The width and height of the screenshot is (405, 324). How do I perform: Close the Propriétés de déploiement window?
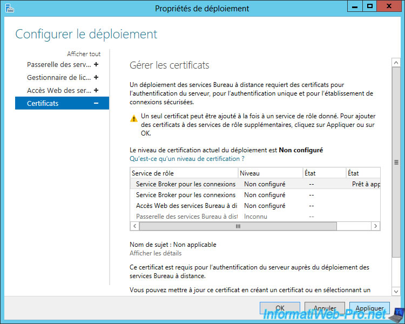coord(389,6)
